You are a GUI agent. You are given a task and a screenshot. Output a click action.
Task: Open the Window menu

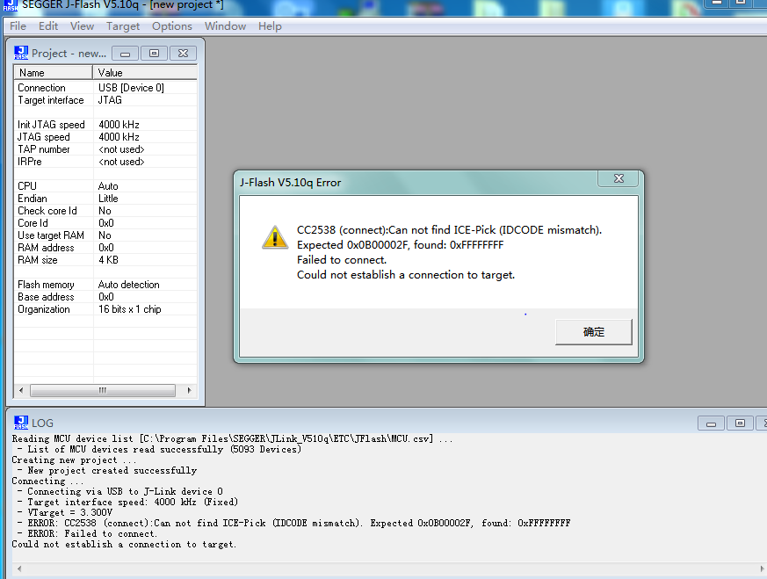click(225, 26)
